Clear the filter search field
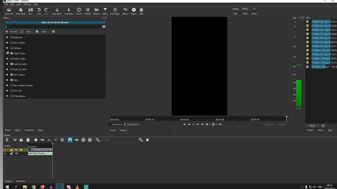The height and width of the screenshot is (189, 337). pyautogui.click(x=104, y=27)
